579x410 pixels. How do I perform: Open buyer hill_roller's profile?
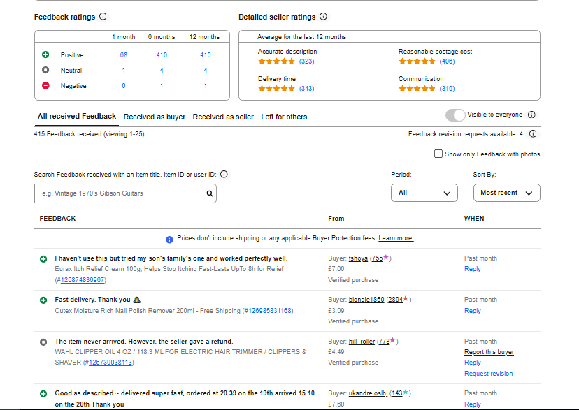(362, 342)
